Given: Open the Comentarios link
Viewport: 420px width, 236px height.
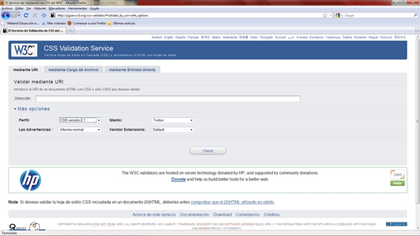Looking at the screenshot, I should (247, 214).
